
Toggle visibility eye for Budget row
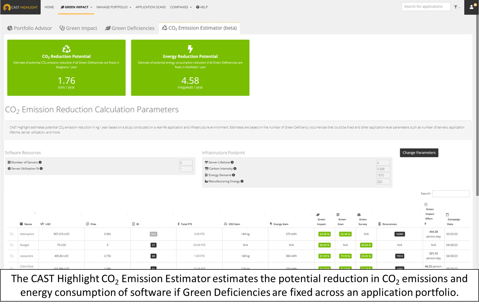coord(12,245)
